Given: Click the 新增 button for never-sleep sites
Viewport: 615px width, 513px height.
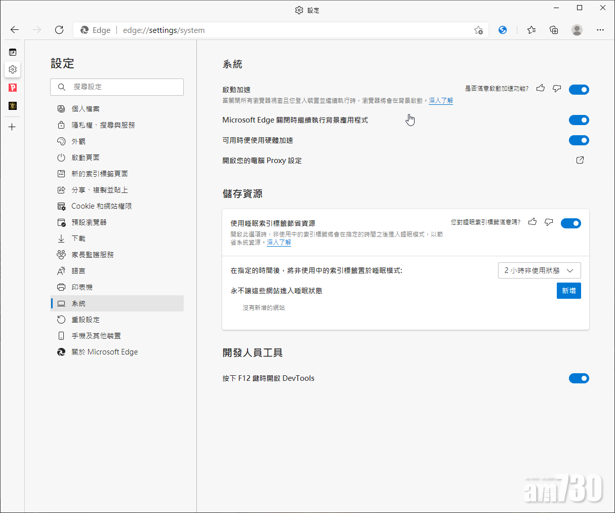Looking at the screenshot, I should pyautogui.click(x=568, y=291).
